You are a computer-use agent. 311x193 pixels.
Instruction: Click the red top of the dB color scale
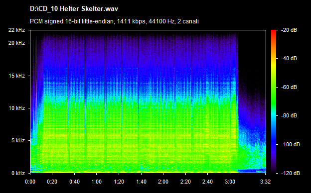274,32
